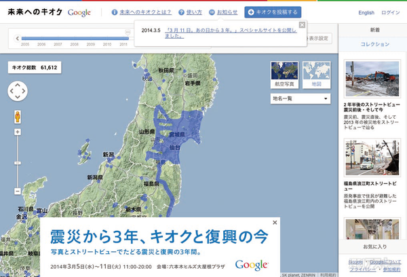Viewport: 407px width, 277px height.
Task: Switch language to English
Action: click(x=366, y=12)
